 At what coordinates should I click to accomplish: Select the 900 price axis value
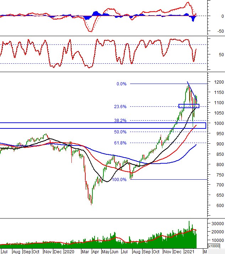pos(220,144)
